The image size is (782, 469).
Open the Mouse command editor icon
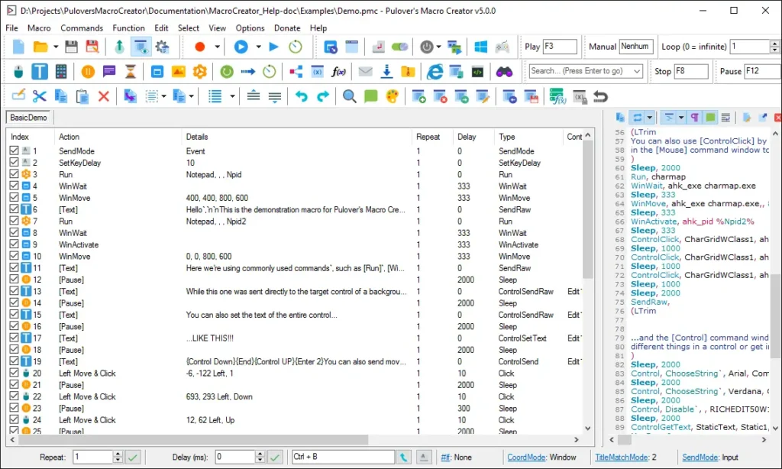pos(18,72)
